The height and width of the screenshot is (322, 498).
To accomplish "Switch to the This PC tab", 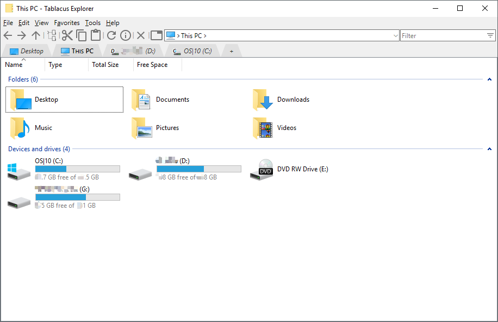I will (77, 51).
